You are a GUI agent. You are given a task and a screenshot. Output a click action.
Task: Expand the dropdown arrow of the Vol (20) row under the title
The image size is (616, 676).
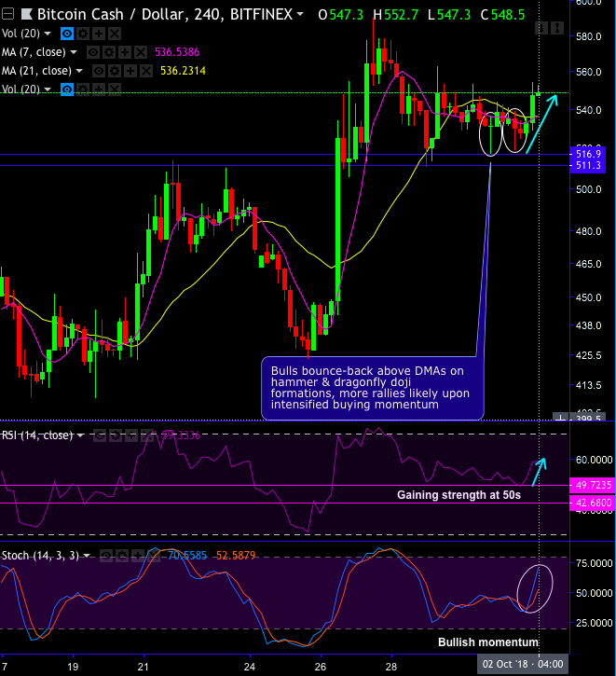coord(48,34)
